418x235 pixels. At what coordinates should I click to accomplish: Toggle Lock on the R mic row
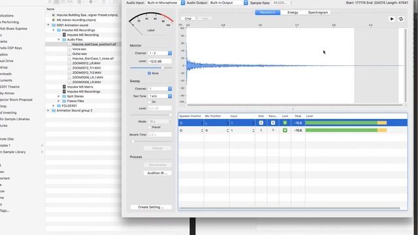[x=285, y=131]
